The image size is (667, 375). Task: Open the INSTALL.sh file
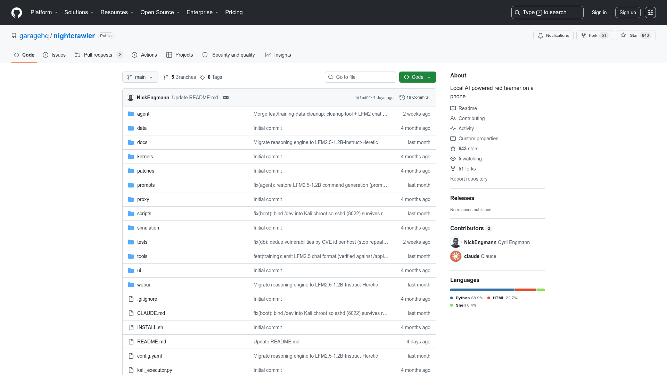point(150,327)
